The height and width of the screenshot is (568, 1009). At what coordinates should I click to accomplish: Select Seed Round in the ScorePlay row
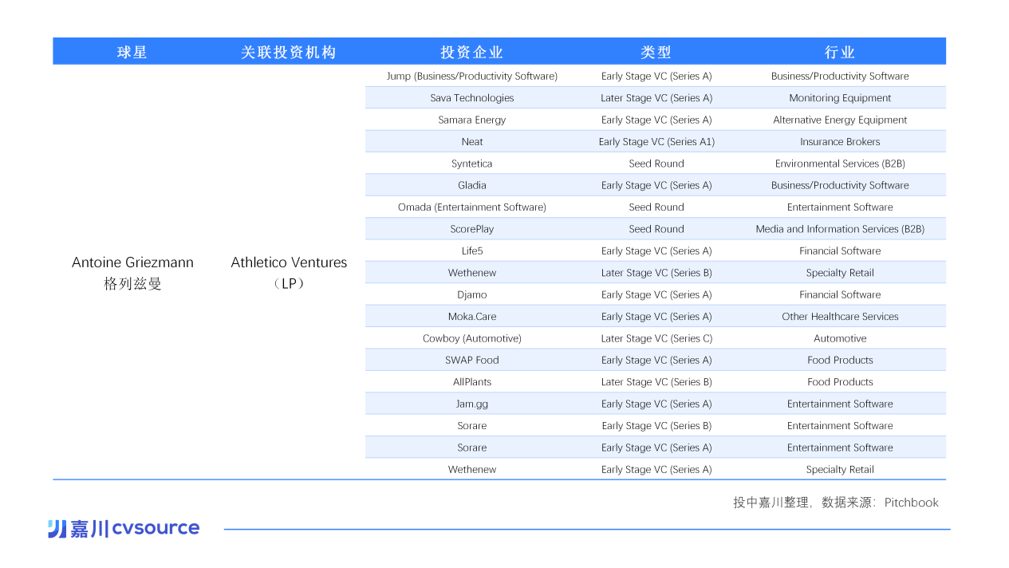click(x=656, y=229)
